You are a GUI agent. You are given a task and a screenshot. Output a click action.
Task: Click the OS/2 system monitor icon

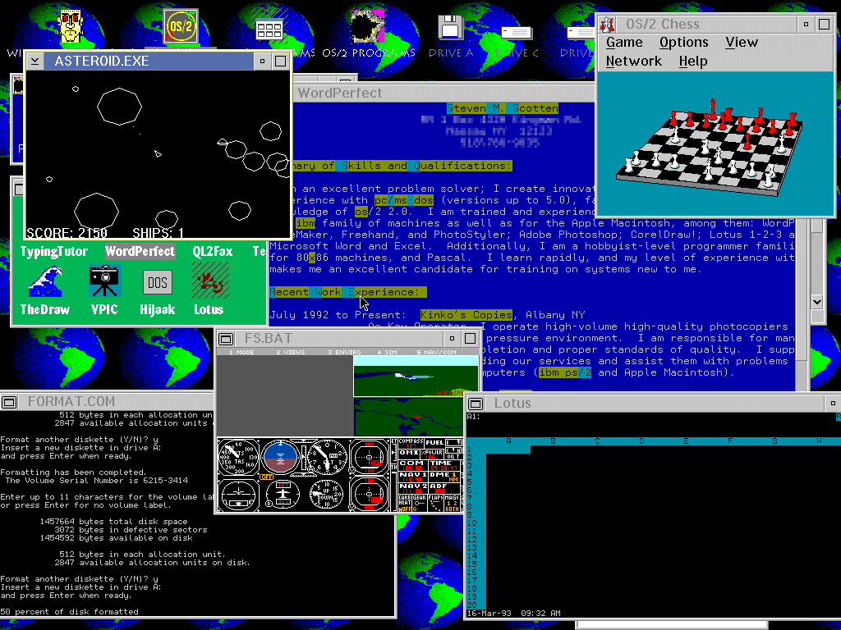click(x=180, y=27)
